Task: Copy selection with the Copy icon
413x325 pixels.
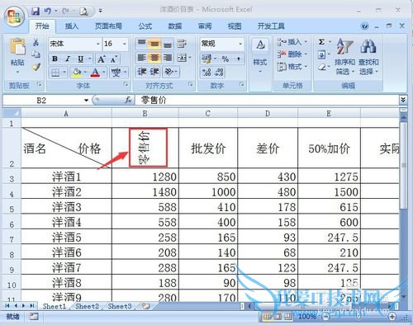Action: point(36,54)
